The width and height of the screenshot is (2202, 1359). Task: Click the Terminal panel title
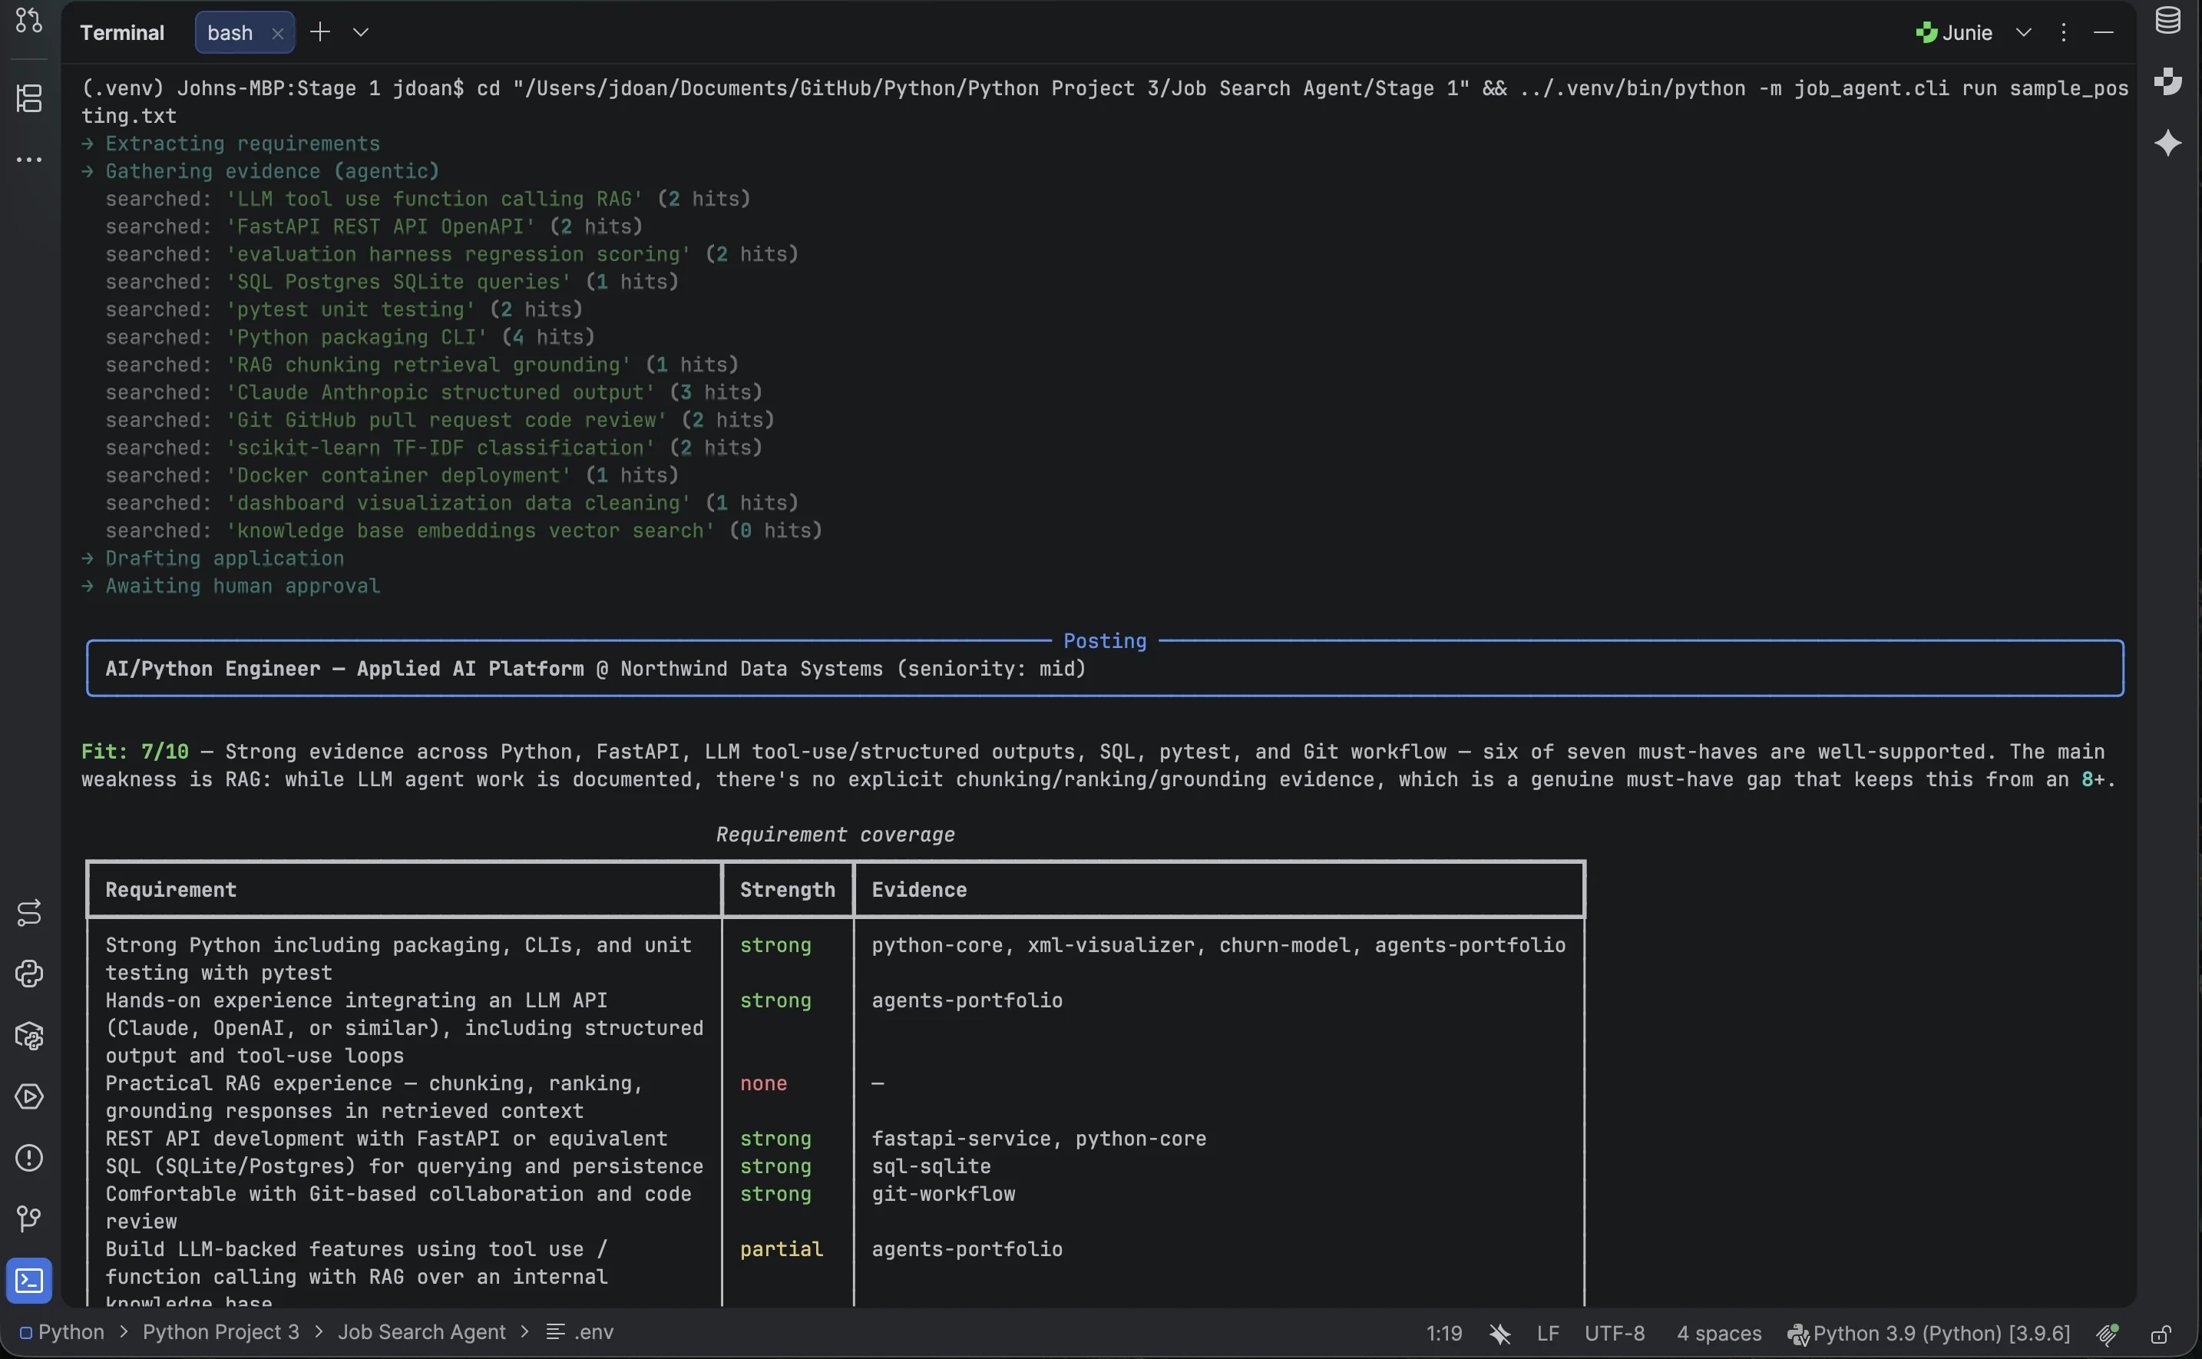(x=122, y=33)
